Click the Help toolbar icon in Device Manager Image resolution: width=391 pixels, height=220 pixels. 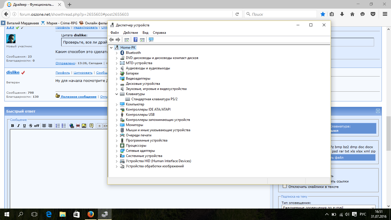point(136,40)
